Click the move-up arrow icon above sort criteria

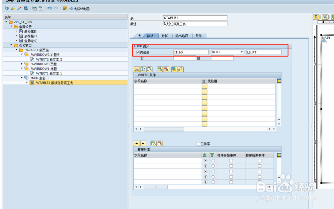coord(136,143)
